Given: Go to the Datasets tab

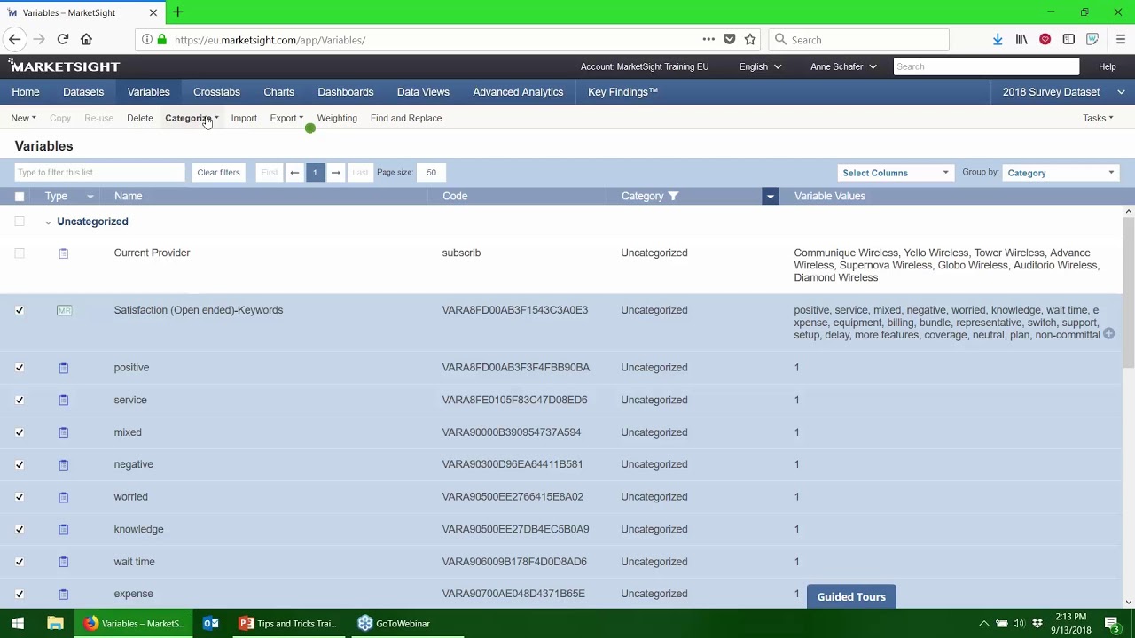Looking at the screenshot, I should (x=83, y=92).
